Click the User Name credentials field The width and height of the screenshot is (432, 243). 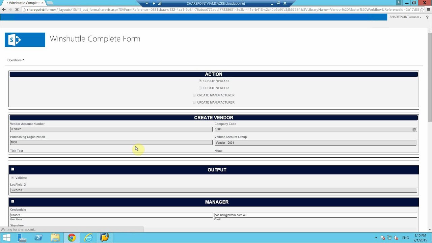(x=111, y=215)
